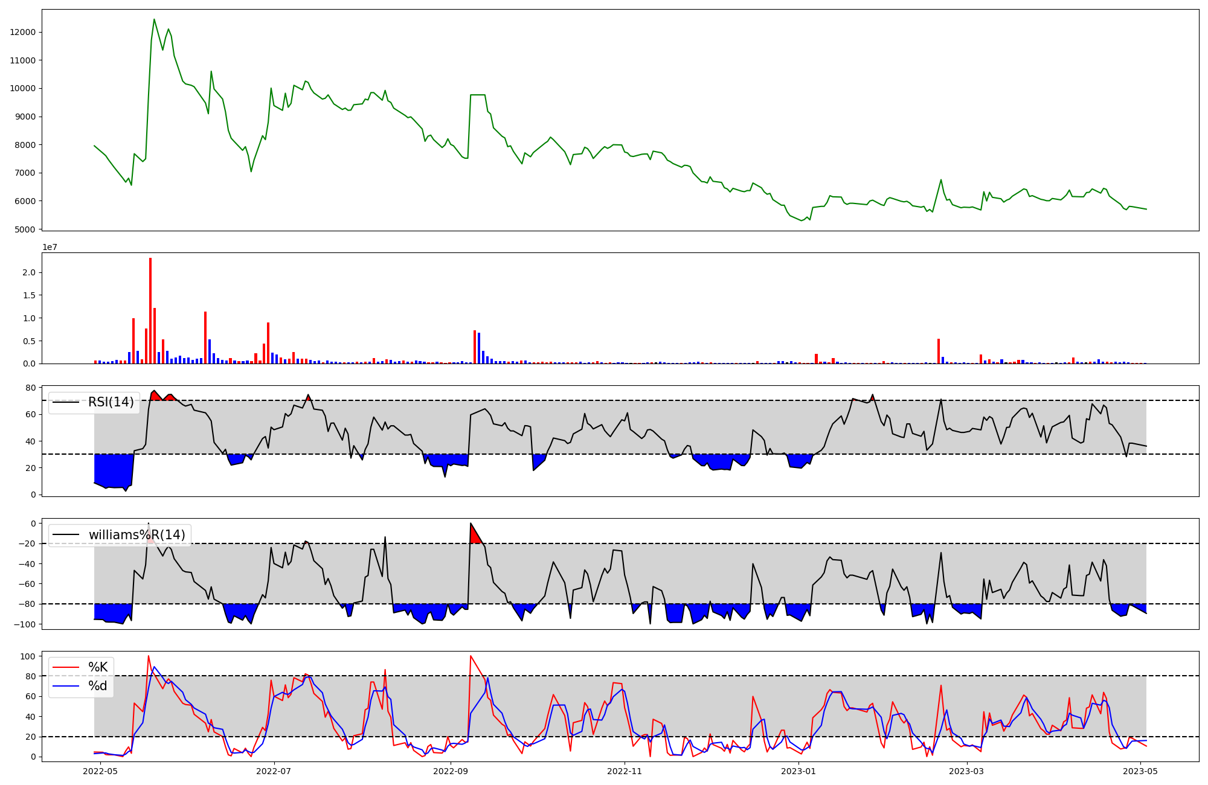The image size is (1208, 785).
Task: Click the red Williams %R overbought peak
Action: (475, 536)
